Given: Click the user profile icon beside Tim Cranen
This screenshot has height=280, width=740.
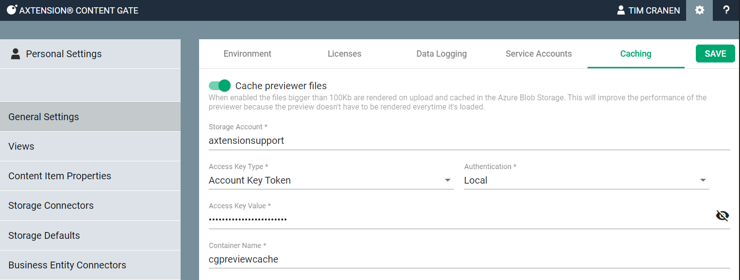Looking at the screenshot, I should 621,10.
